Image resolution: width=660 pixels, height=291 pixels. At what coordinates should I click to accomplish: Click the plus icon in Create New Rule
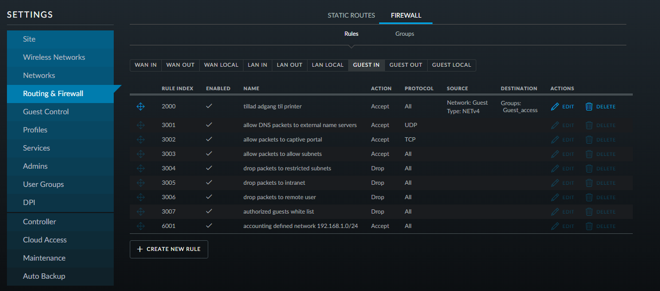click(140, 249)
